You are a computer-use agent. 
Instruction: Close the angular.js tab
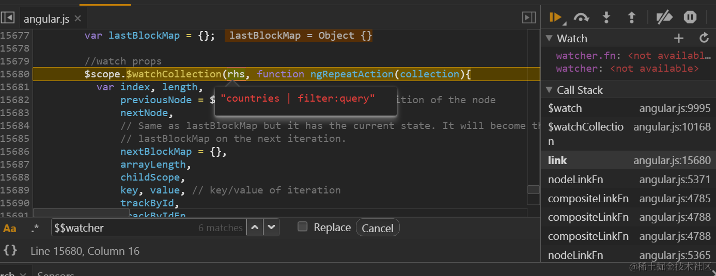coord(78,19)
